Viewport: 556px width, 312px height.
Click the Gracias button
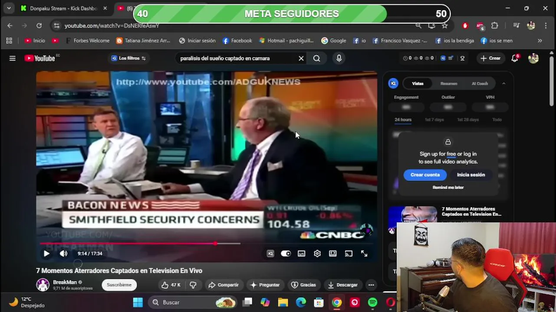[x=303, y=285]
